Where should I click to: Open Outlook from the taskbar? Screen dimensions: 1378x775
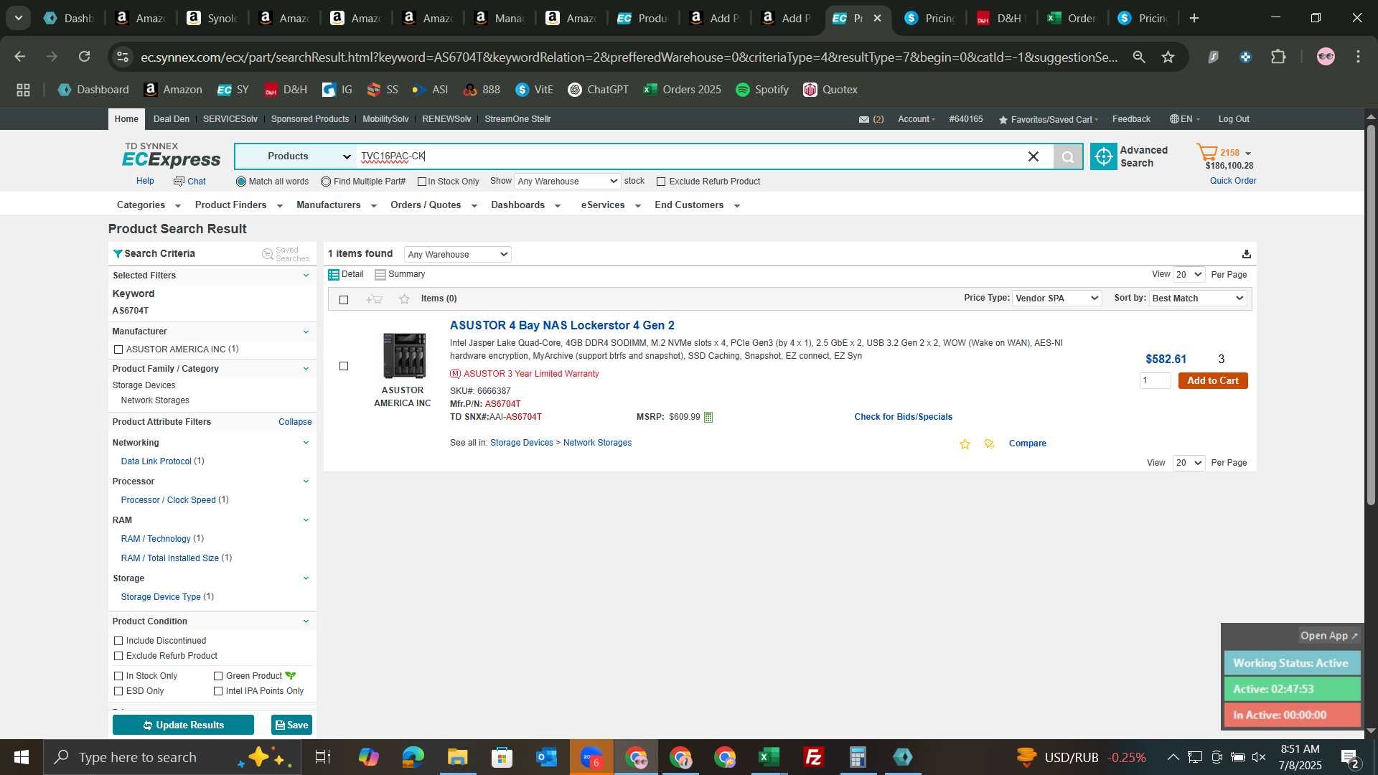(546, 757)
